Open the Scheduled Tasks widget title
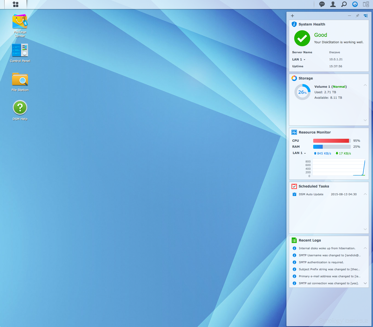The width and height of the screenshot is (373, 327). point(314,186)
